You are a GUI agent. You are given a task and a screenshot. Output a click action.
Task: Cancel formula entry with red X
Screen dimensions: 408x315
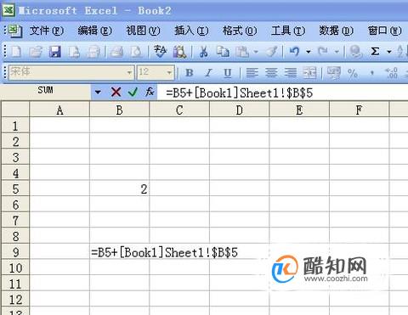point(116,92)
